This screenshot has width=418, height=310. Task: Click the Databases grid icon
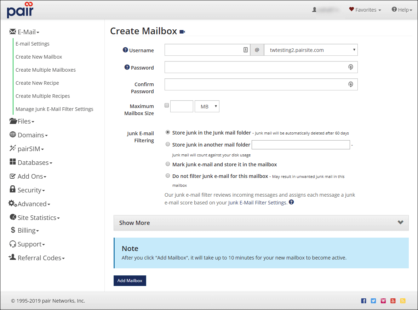click(12, 162)
